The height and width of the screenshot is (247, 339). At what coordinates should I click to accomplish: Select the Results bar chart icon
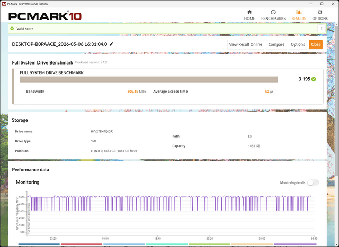coord(299,12)
